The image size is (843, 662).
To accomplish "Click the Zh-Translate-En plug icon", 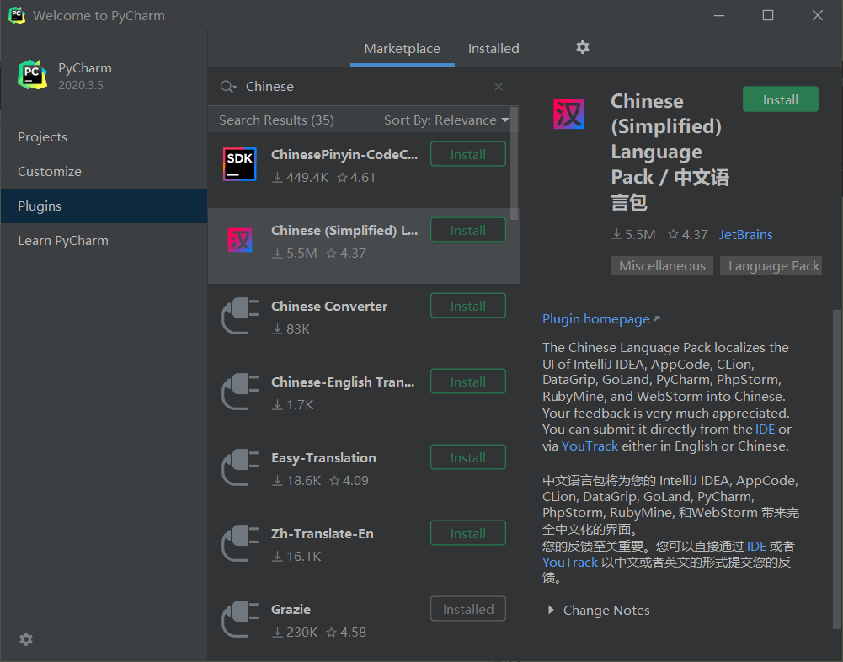I will pos(240,543).
